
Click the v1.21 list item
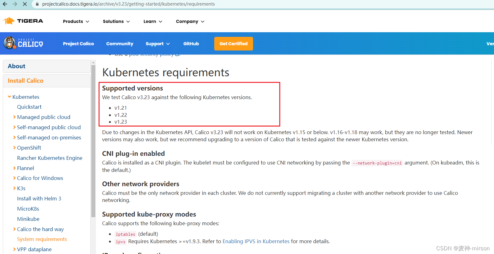click(120, 108)
